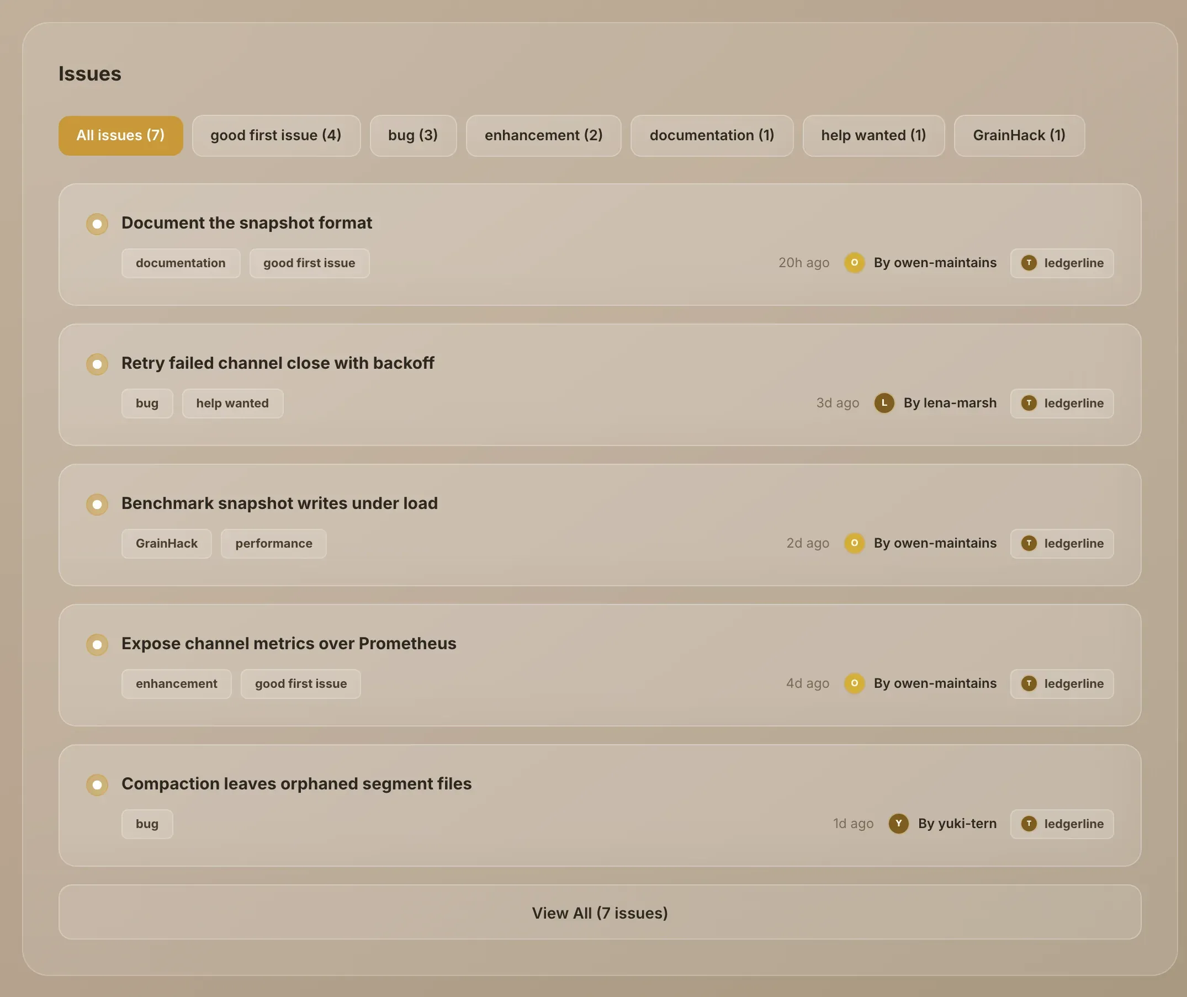This screenshot has height=997, width=1187.
Task: Click the help wanted label tag
Action: [232, 403]
